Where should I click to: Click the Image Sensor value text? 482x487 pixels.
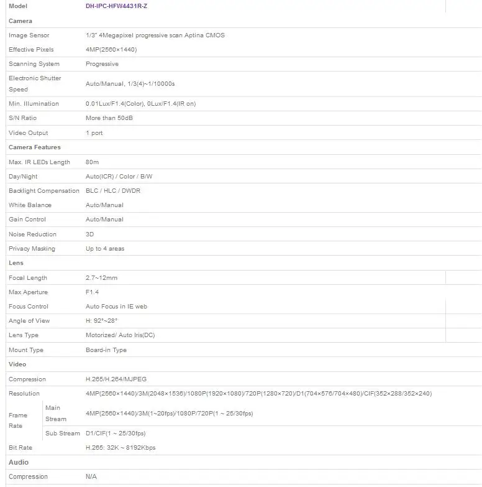155,35
